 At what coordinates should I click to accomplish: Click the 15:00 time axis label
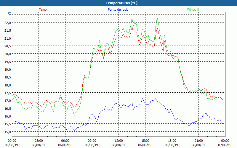pos(145,141)
